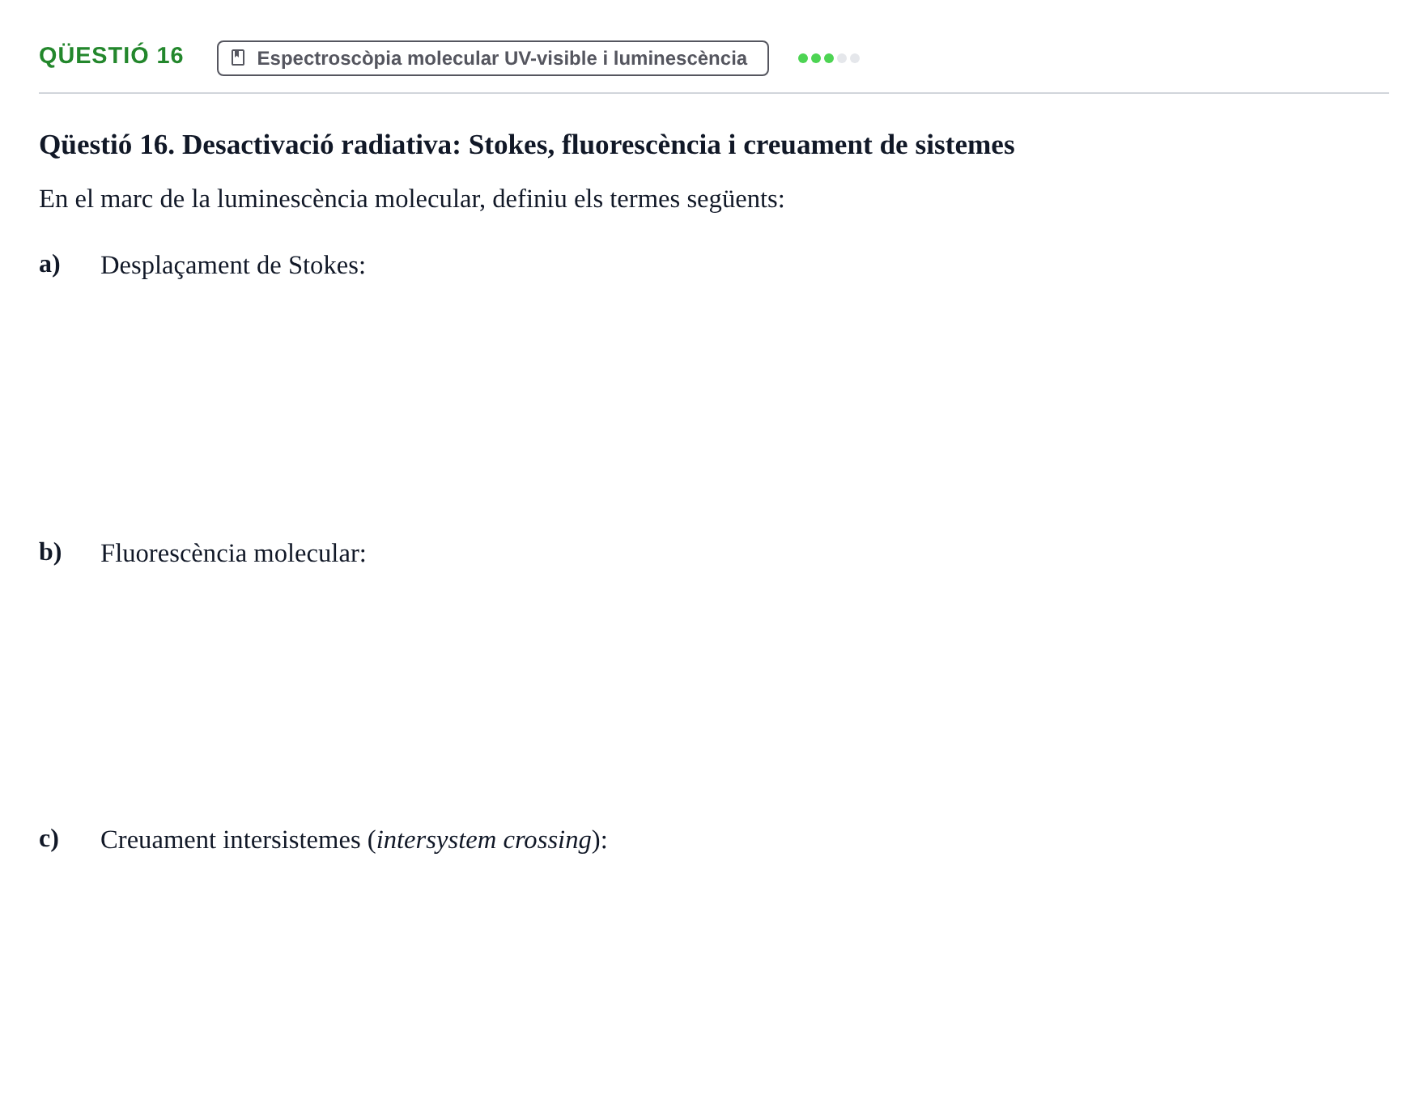Viewport: 1428px width, 1120px height.
Task: Click the heading 'Qüestió 16. Desactivació radiativa'
Action: tap(526, 145)
